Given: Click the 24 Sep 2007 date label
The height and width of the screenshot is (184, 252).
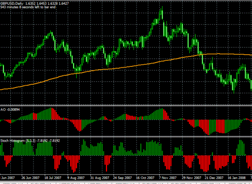Looking at the screenshot, I should coord(122,178).
